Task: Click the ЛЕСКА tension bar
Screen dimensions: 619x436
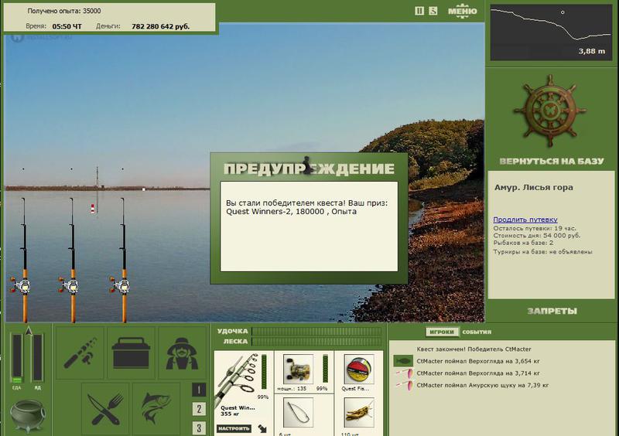Action: click(x=316, y=342)
